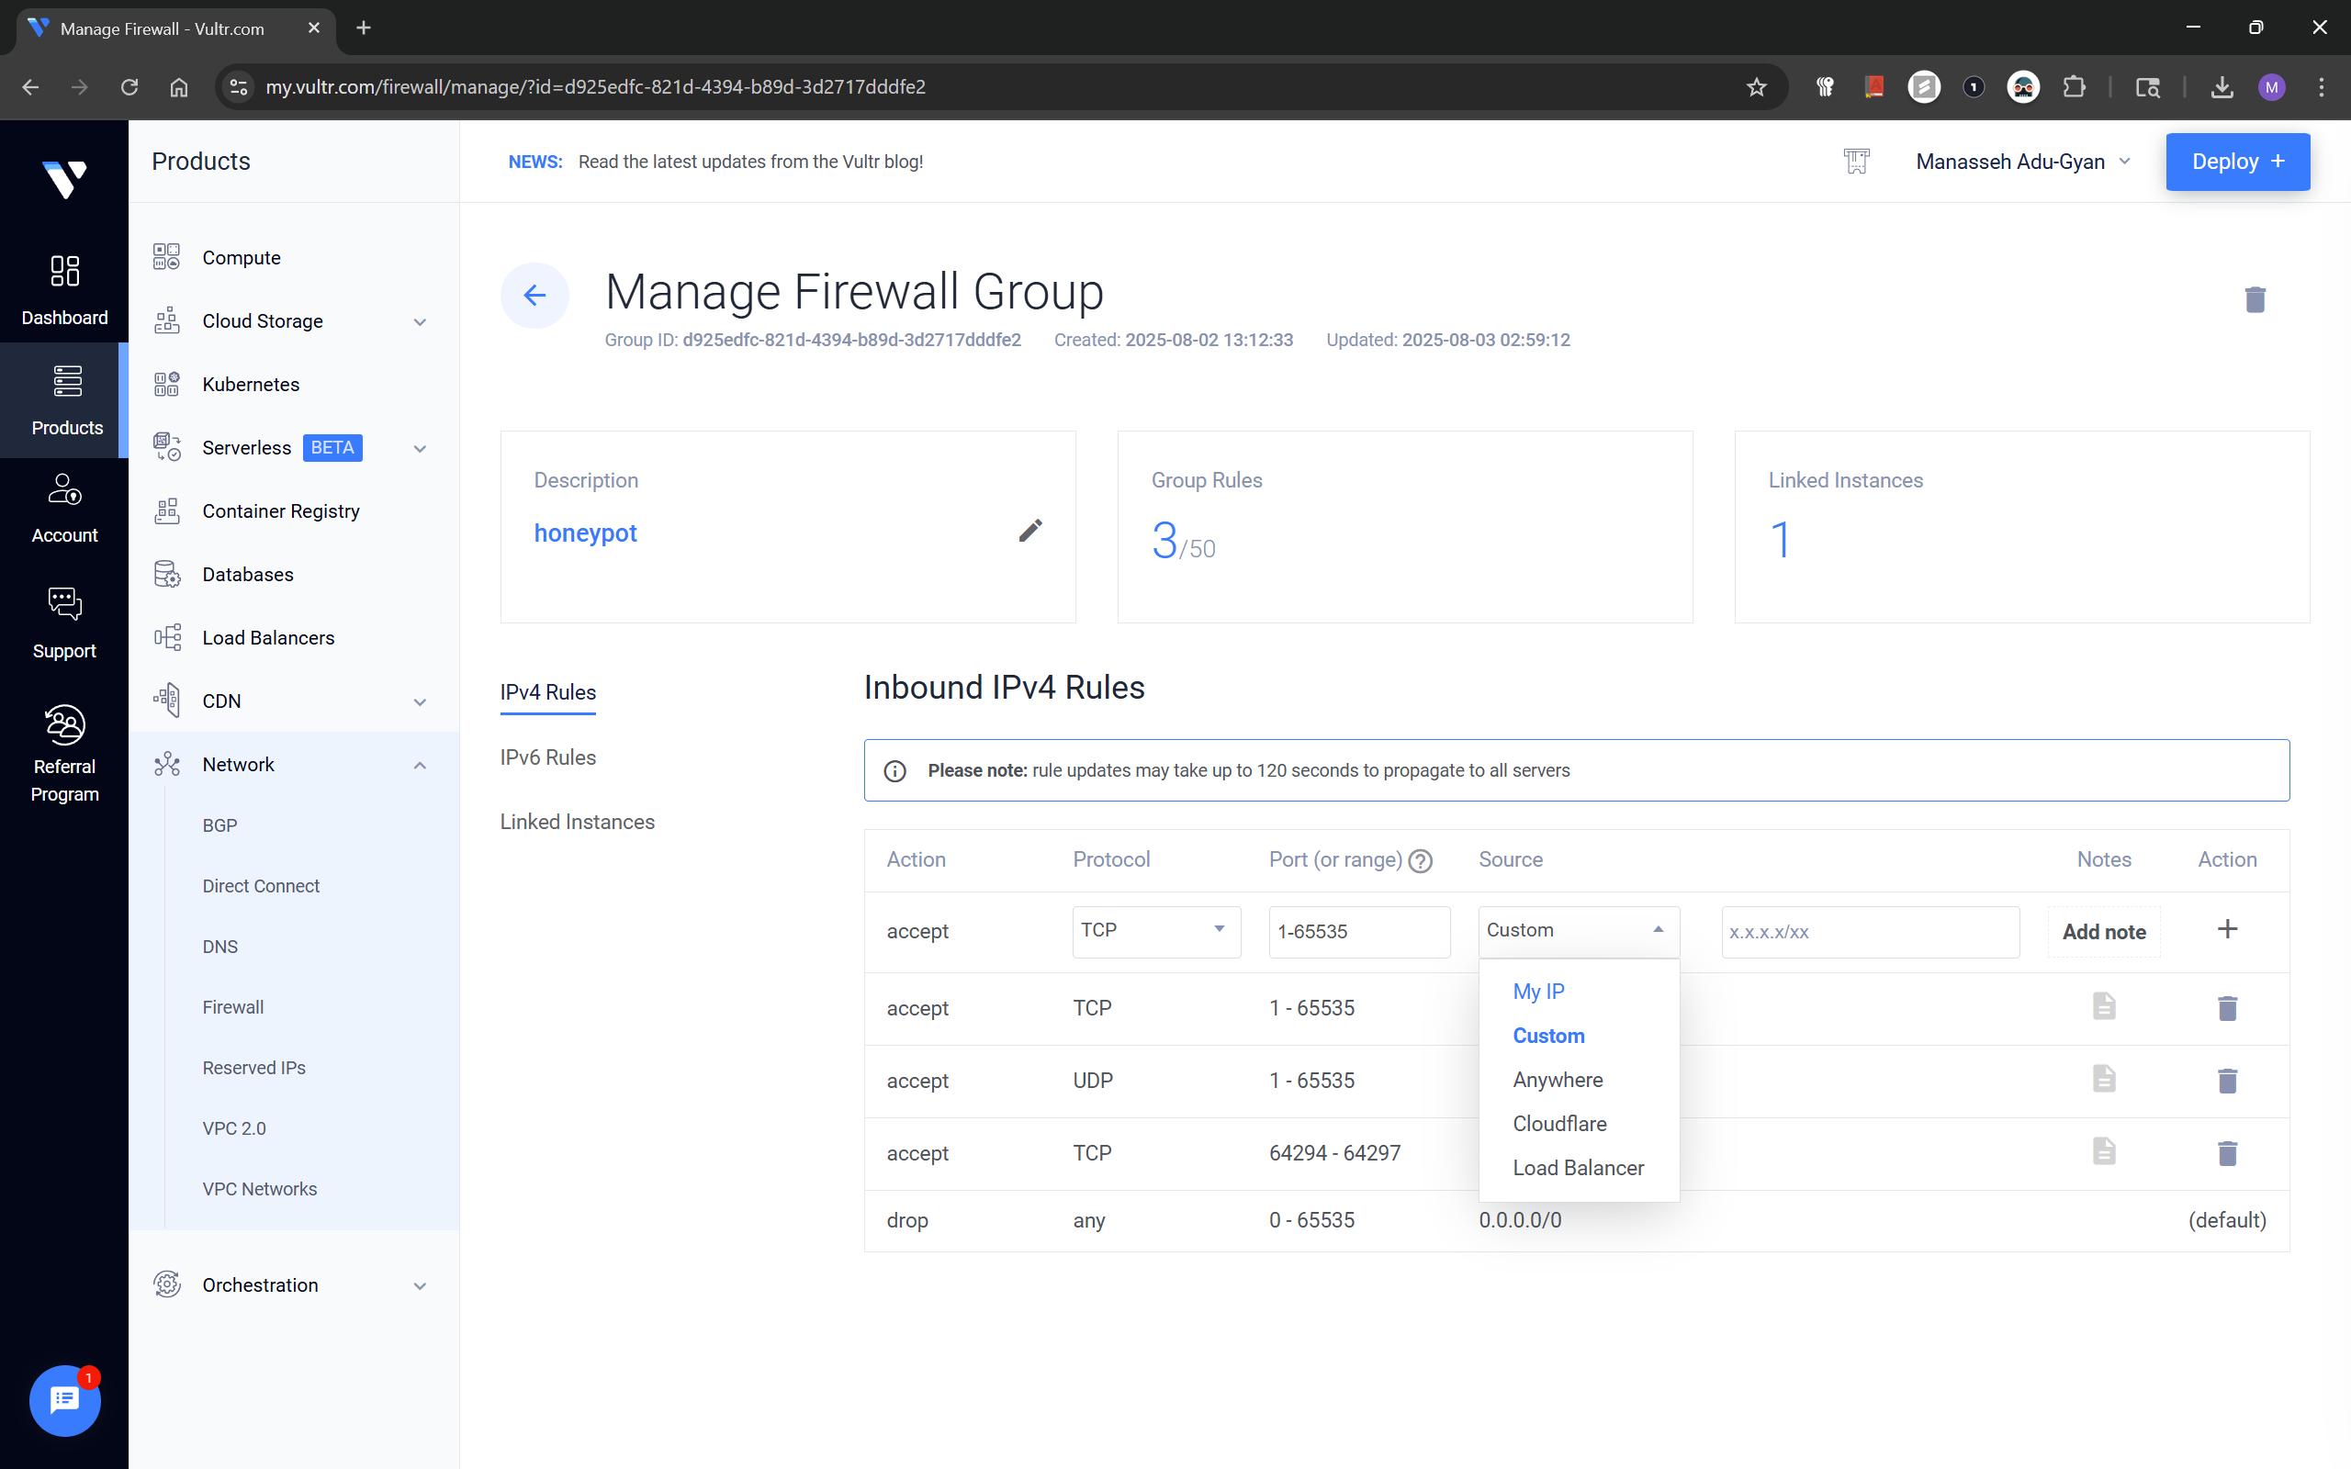
Task: Edit the honeypot description pencil icon
Action: coord(1030,531)
